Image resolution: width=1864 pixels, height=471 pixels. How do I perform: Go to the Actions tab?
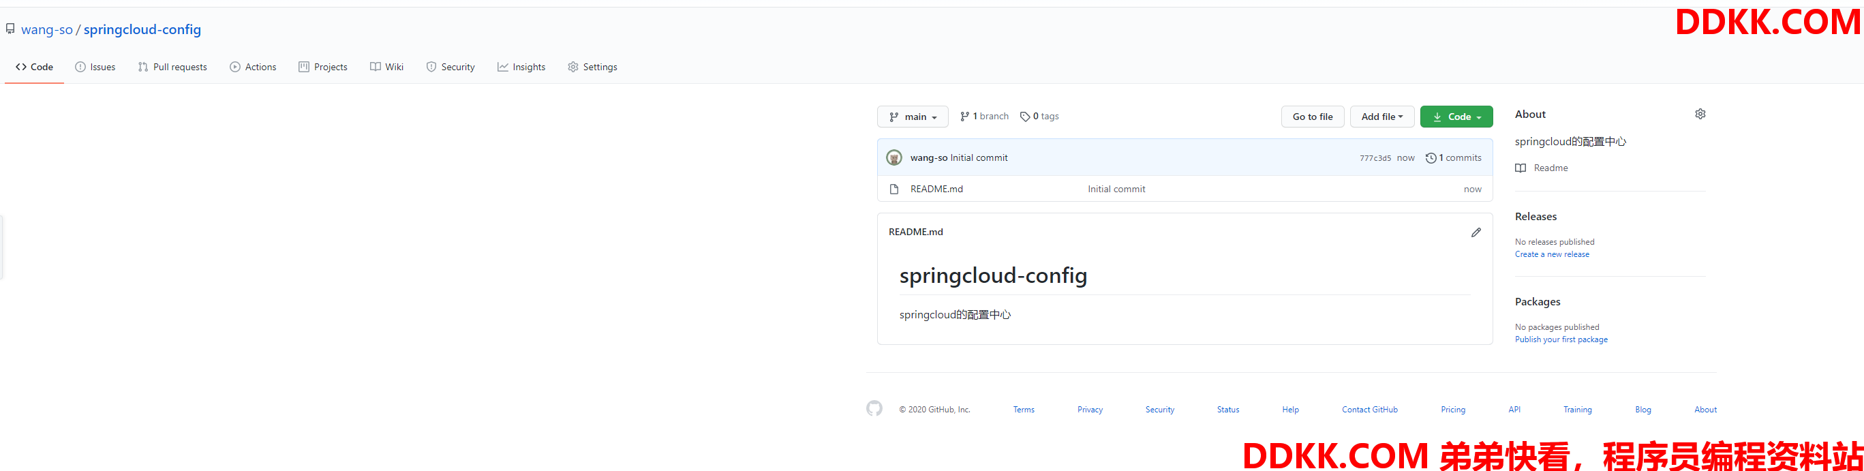click(254, 67)
